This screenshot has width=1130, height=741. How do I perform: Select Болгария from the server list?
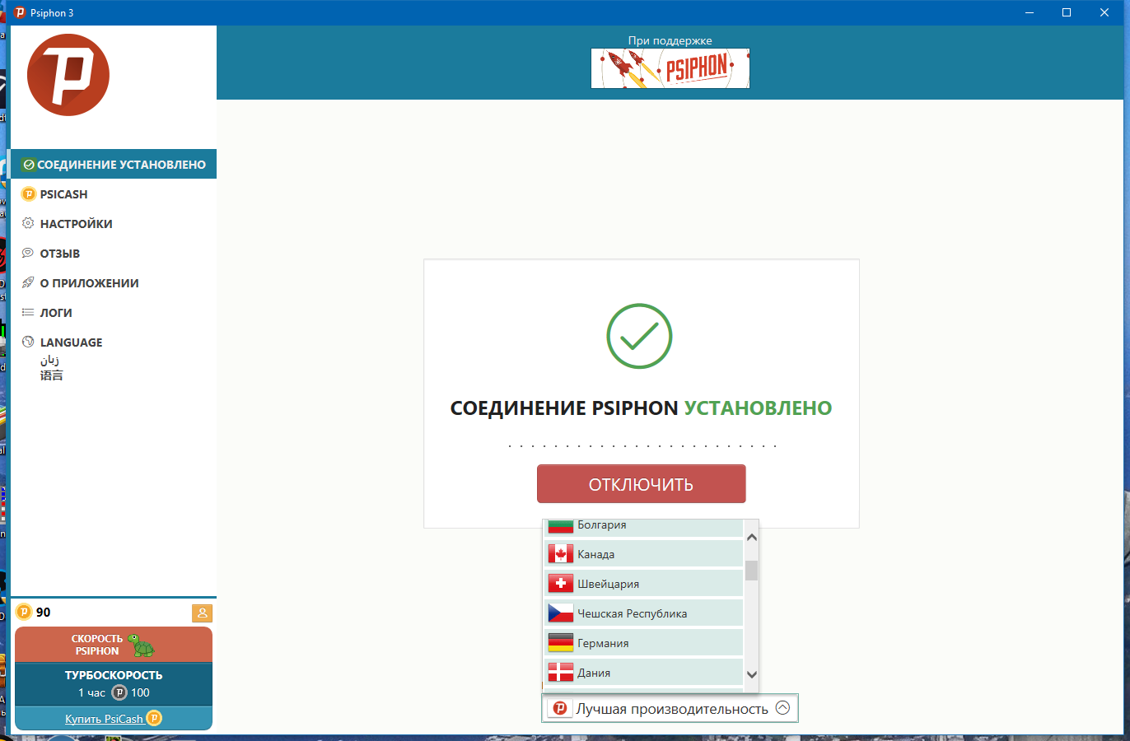coord(643,527)
